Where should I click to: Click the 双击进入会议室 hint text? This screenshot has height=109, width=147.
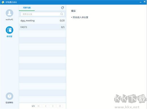click(x=80, y=17)
